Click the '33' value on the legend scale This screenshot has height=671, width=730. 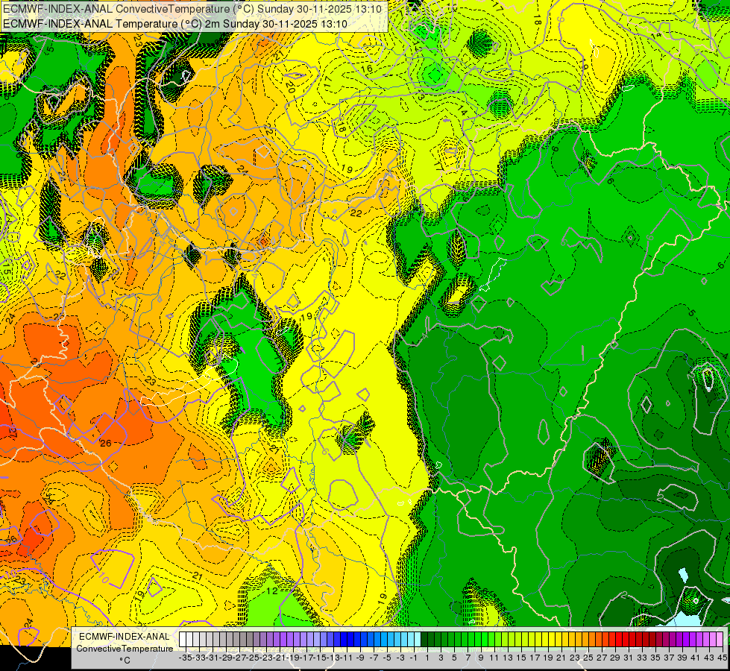pyautogui.click(x=641, y=658)
